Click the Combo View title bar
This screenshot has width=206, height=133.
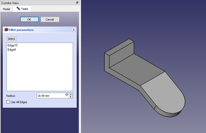click(x=38, y=3)
